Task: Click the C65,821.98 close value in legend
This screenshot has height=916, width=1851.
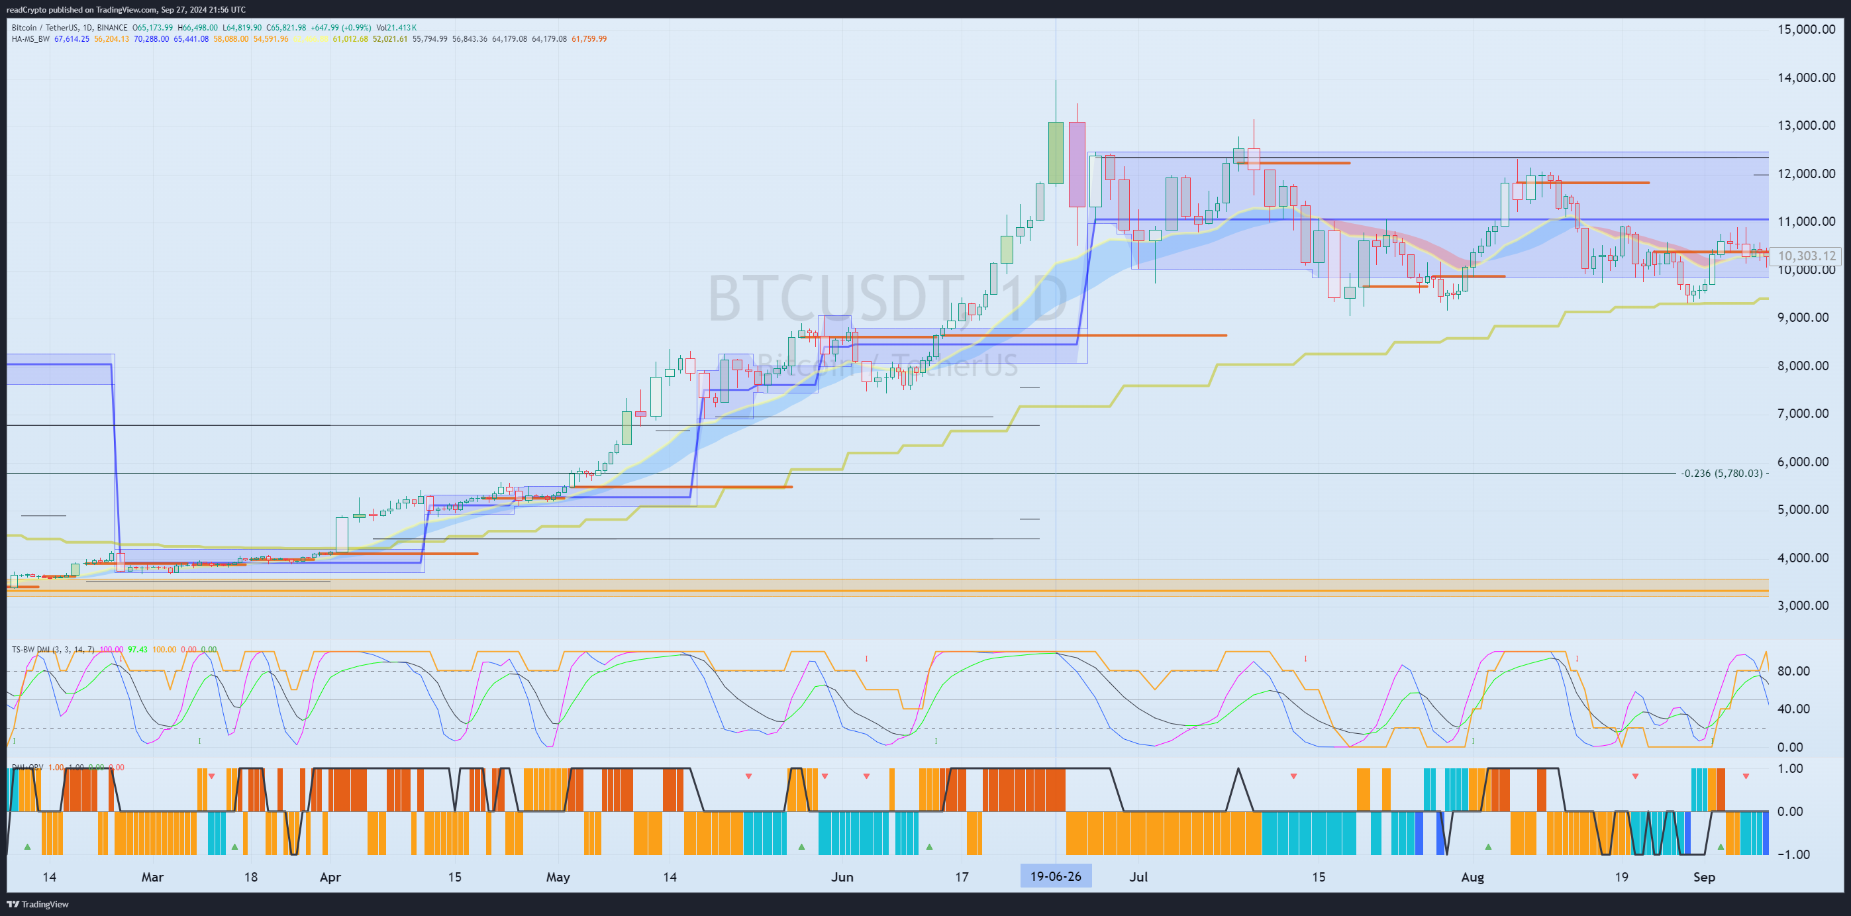Action: tap(286, 28)
